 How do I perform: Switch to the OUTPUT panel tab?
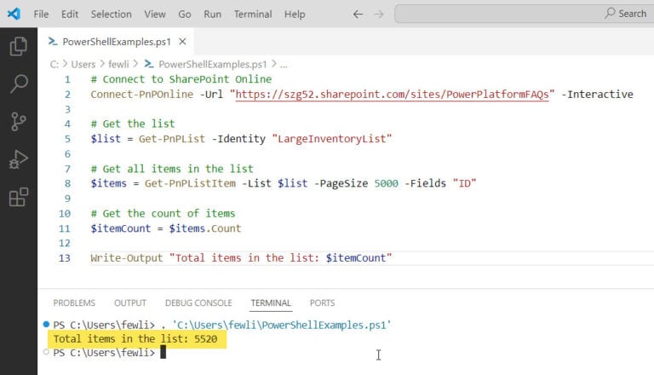[130, 303]
